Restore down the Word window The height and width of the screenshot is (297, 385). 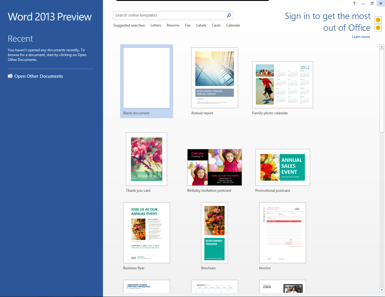372,3
